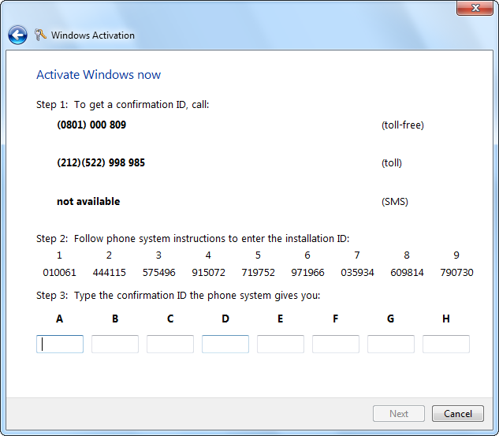Click installation ID group 575496
The height and width of the screenshot is (436, 499).
pos(158,273)
